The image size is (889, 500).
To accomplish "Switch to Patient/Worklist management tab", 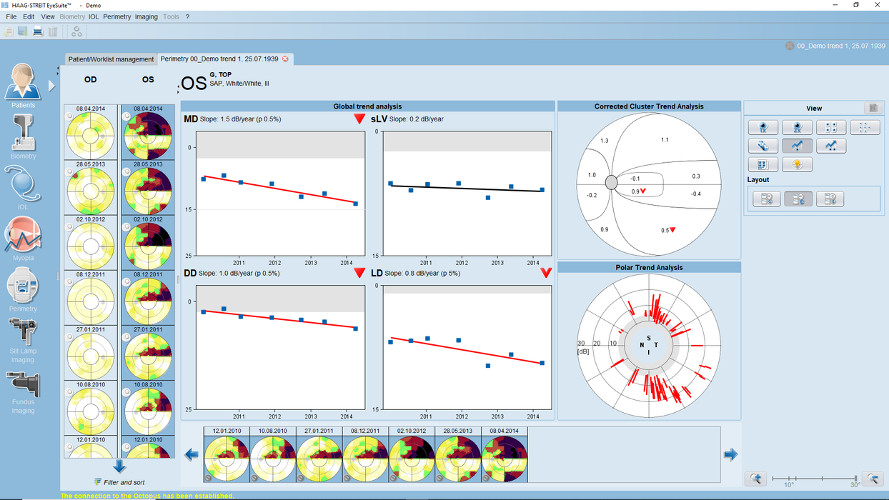I will [x=111, y=59].
